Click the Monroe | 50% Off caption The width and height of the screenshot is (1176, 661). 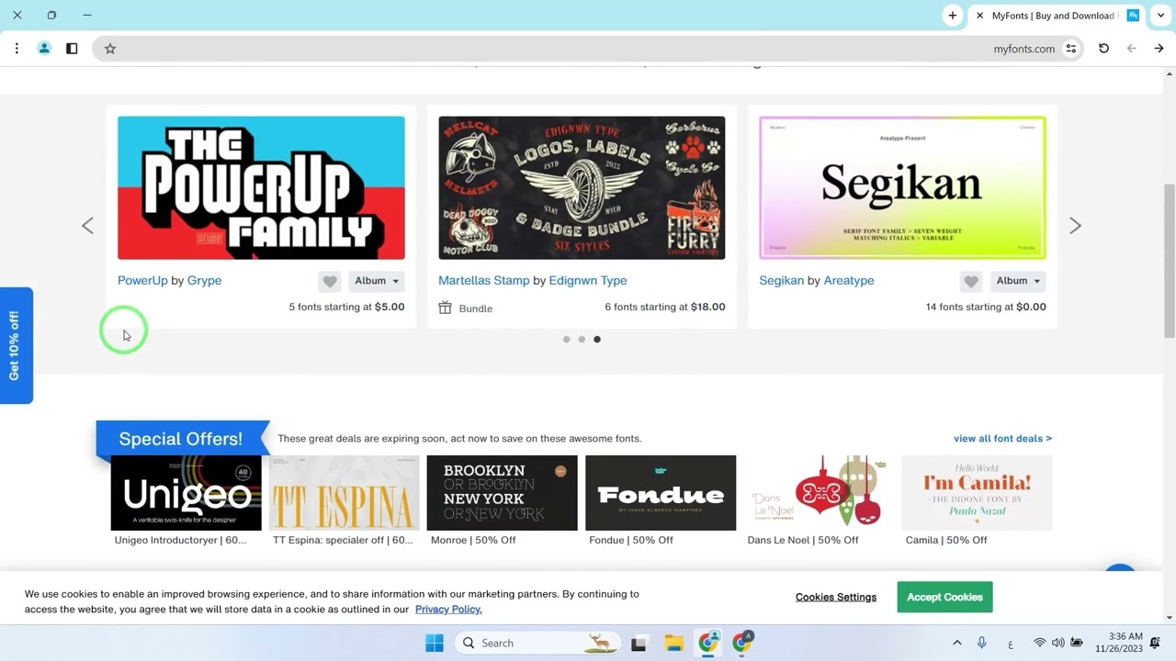(x=473, y=540)
